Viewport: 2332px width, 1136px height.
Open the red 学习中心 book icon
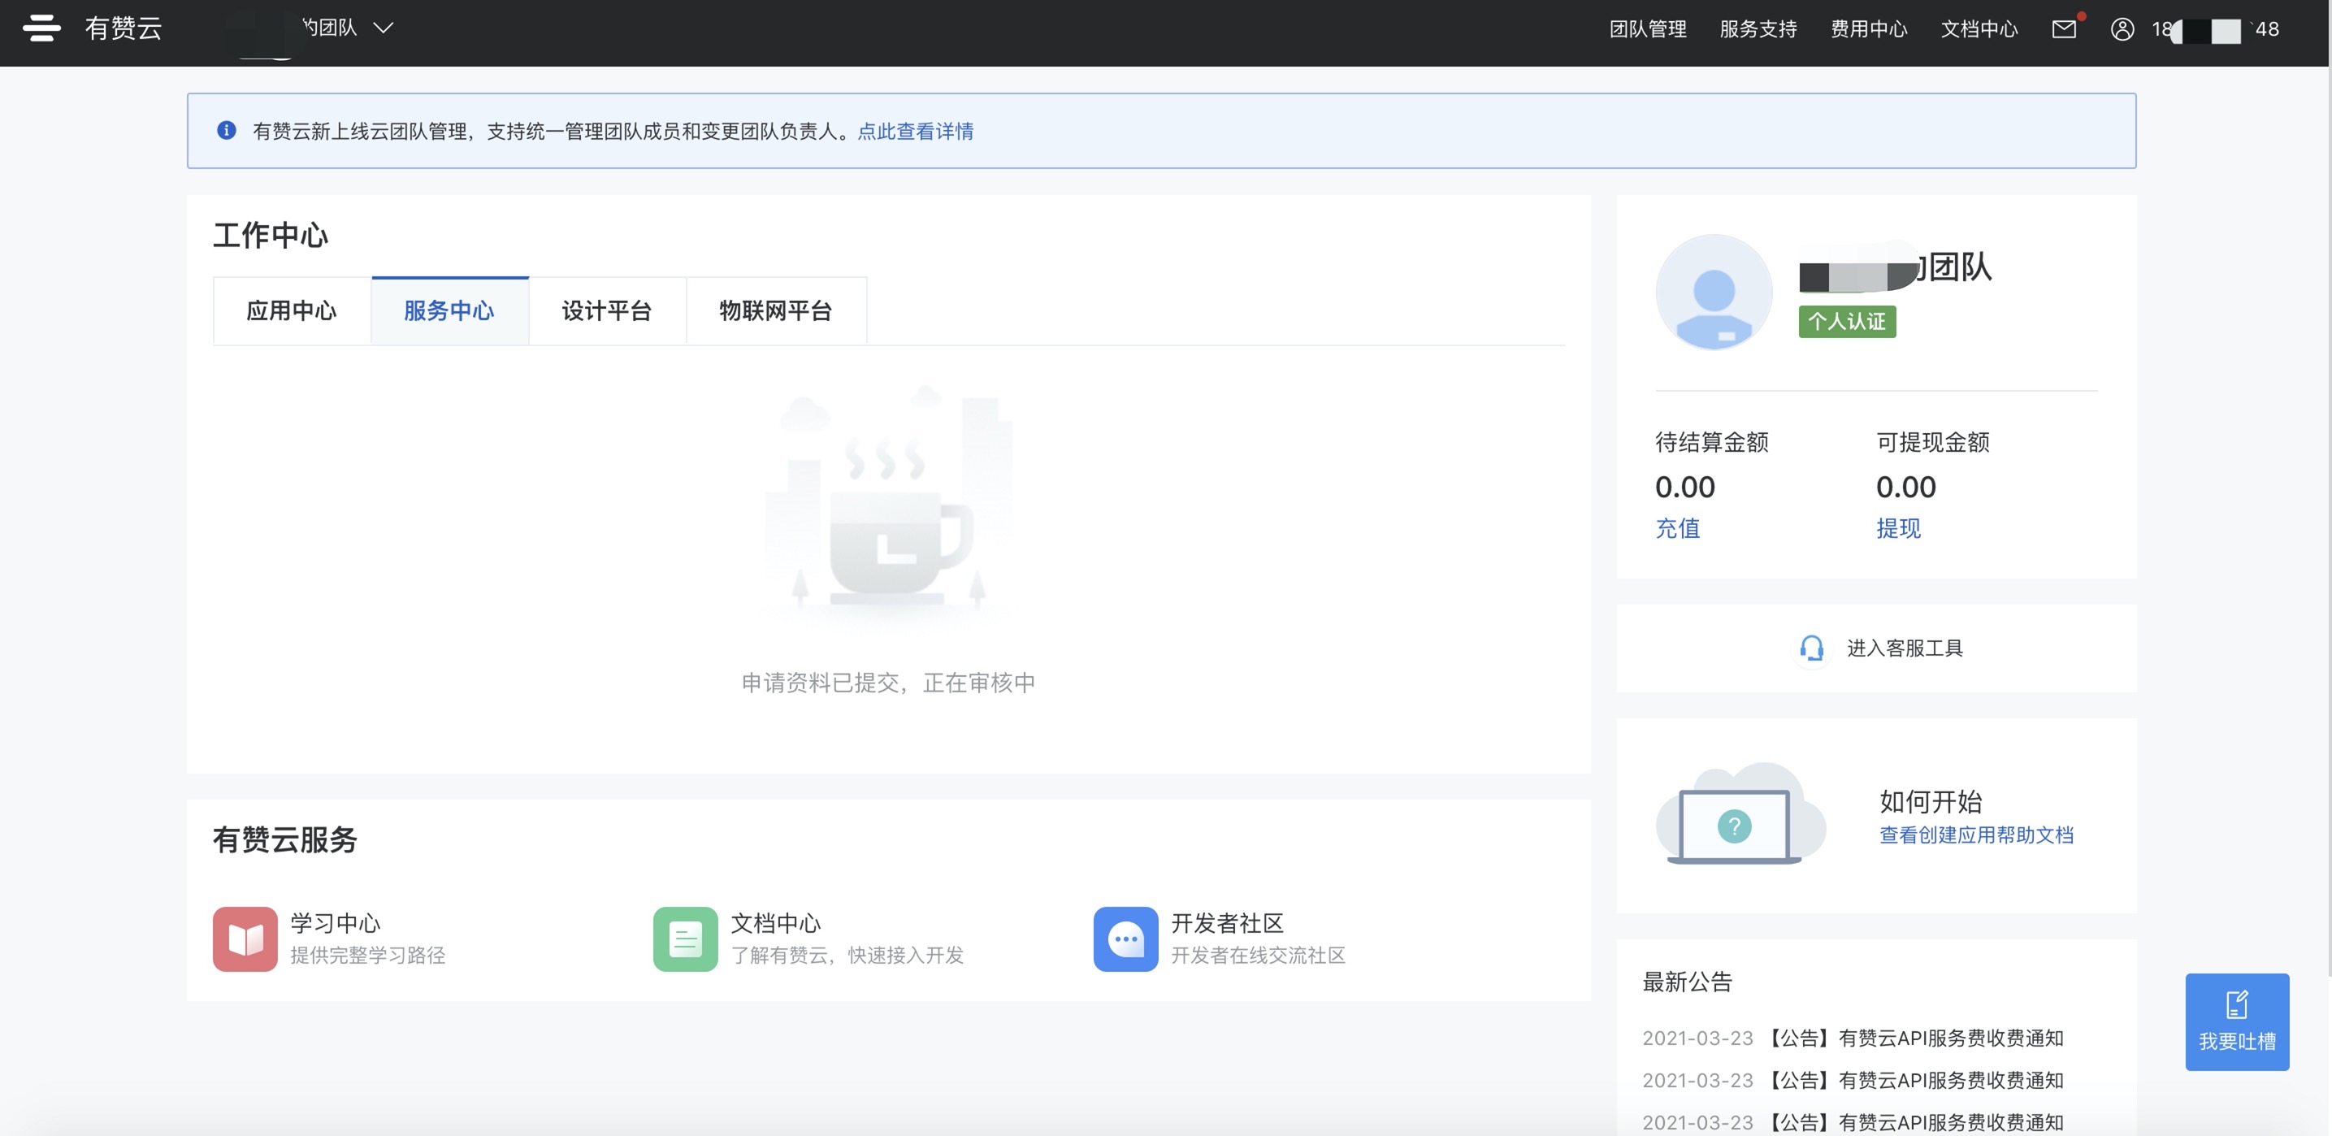[x=245, y=939]
